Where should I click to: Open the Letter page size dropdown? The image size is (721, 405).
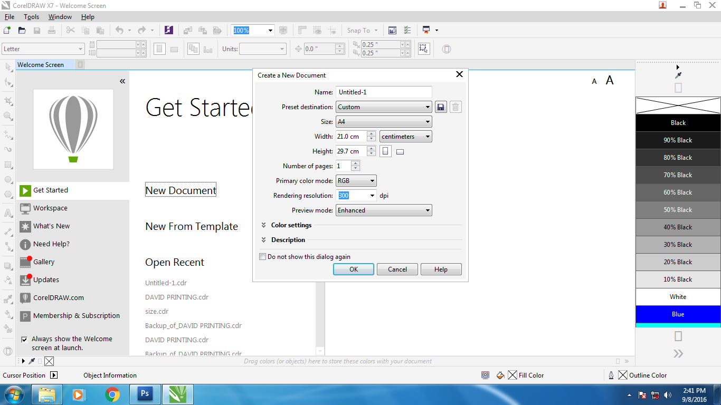pos(43,49)
